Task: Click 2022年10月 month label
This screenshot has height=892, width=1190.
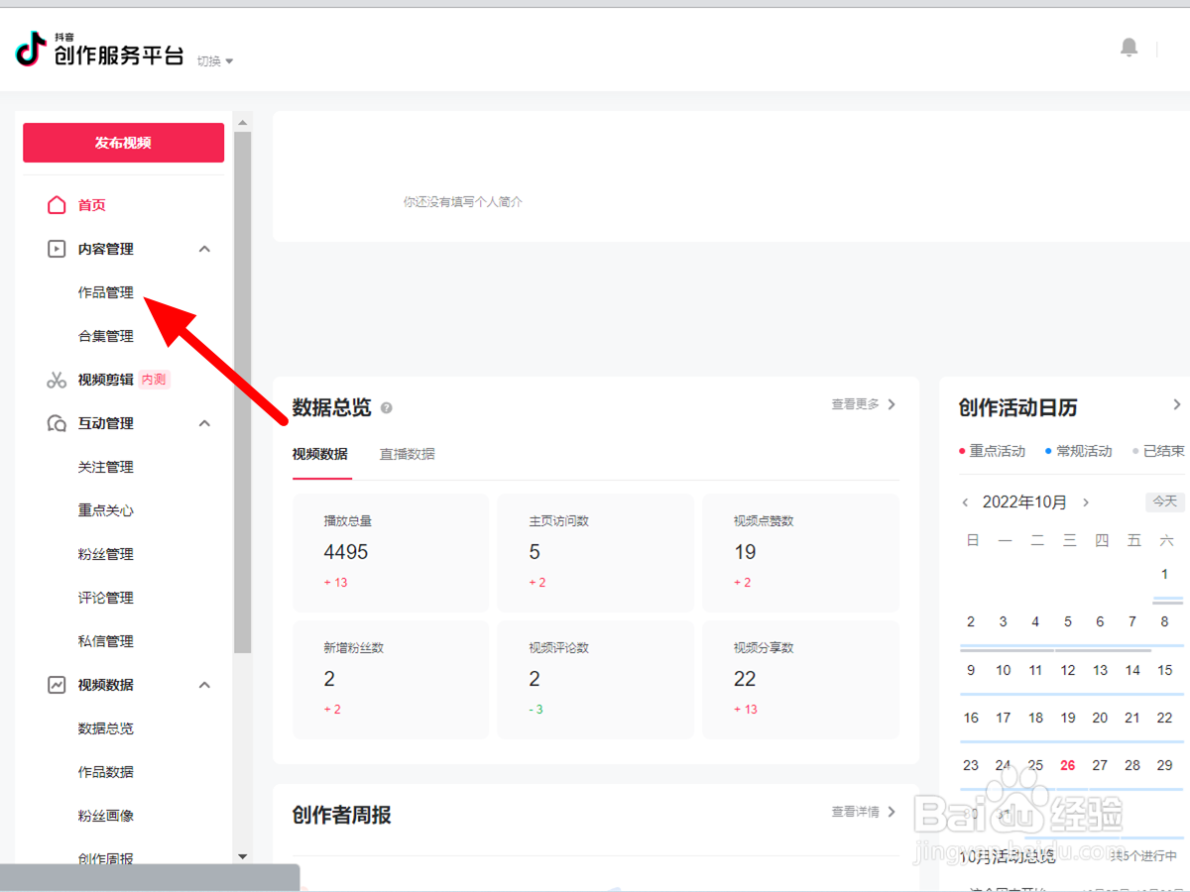Action: pyautogui.click(x=1024, y=502)
